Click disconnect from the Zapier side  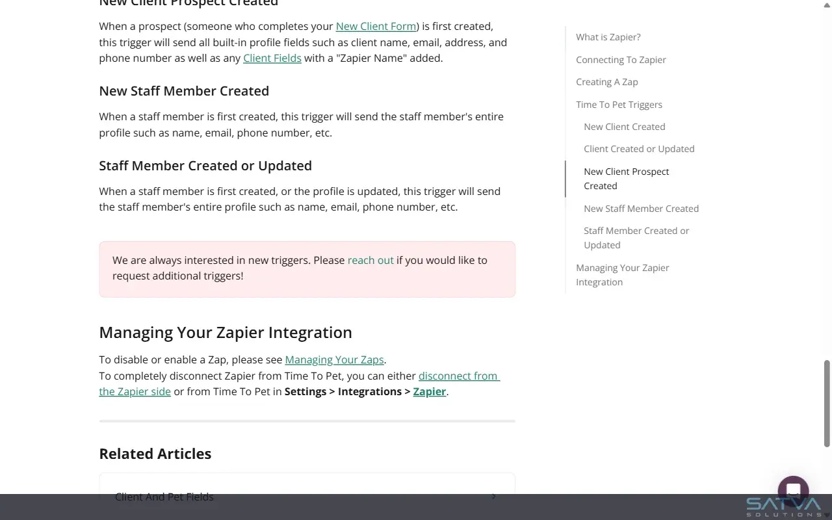pyautogui.click(x=458, y=376)
